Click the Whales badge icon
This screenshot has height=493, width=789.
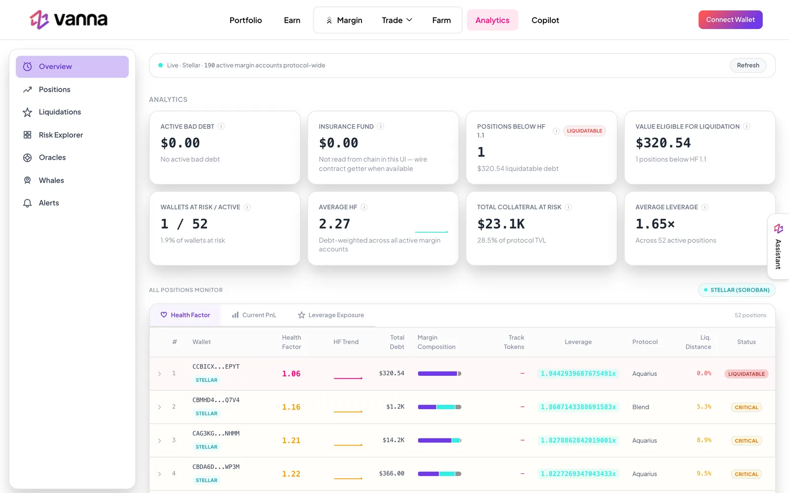pyautogui.click(x=28, y=180)
